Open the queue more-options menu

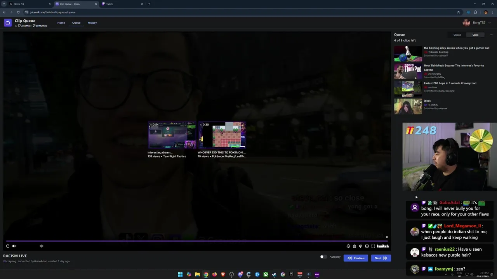[491, 35]
